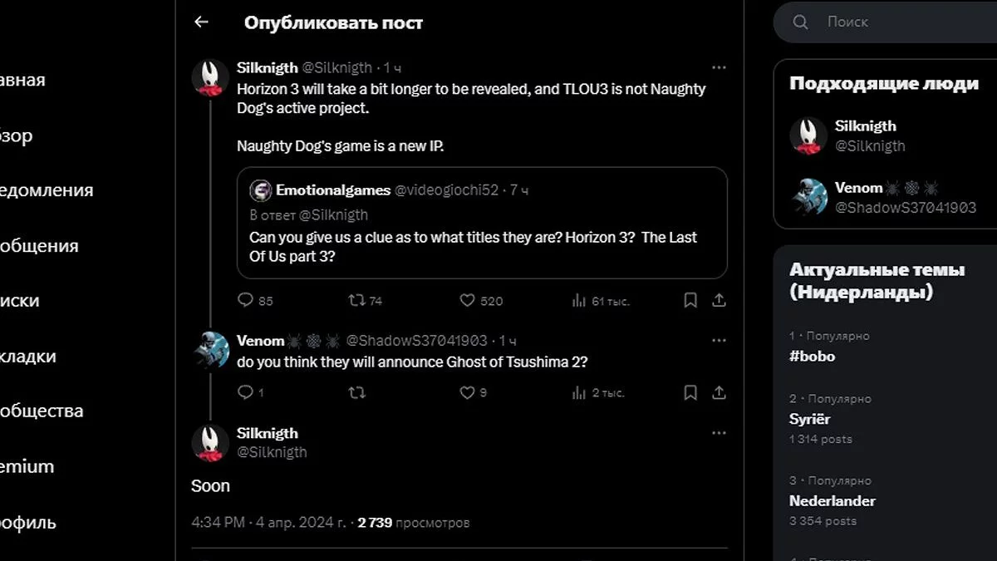Open quoted post by Emotionalgames
This screenshot has width=997, height=561.
click(482, 223)
